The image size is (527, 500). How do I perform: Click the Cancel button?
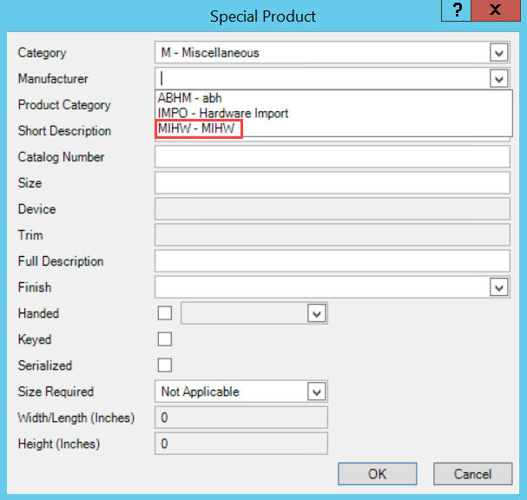(472, 474)
